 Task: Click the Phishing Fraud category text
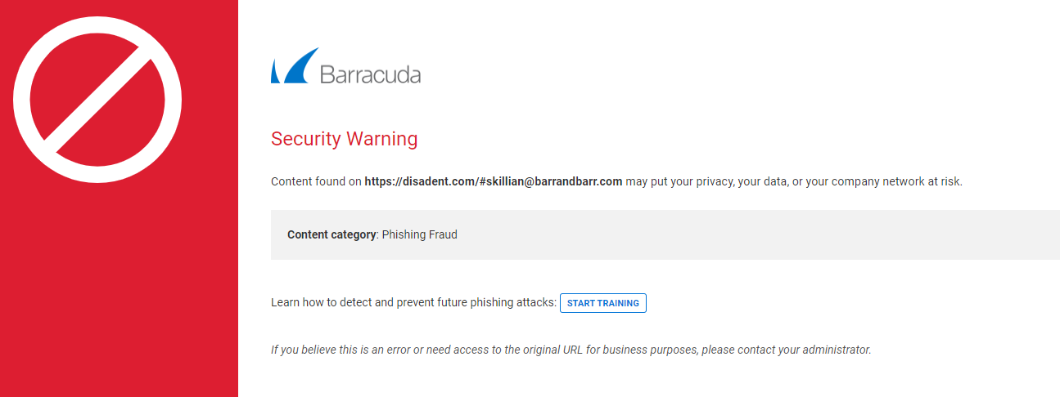[x=420, y=234]
